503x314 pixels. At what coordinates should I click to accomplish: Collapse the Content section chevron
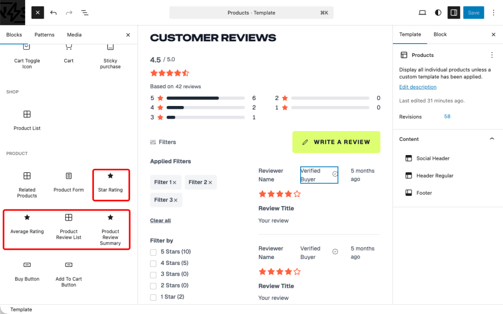tap(492, 139)
